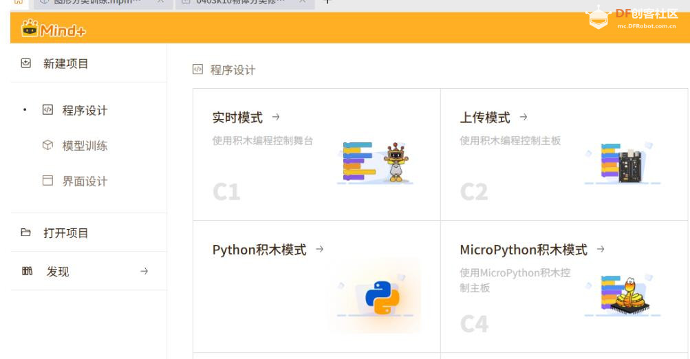Click the 新建项目 new project icon
Screen dimensions: 690x359
[x=26, y=63]
